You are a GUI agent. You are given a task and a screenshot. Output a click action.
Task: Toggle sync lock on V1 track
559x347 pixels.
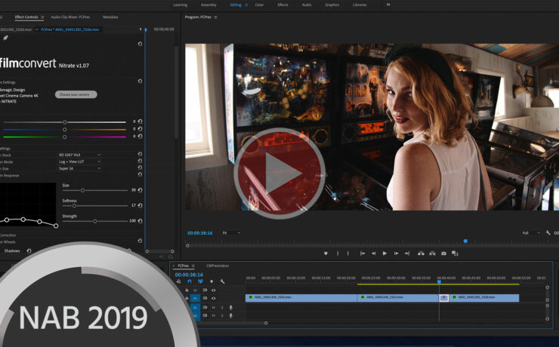205,298
